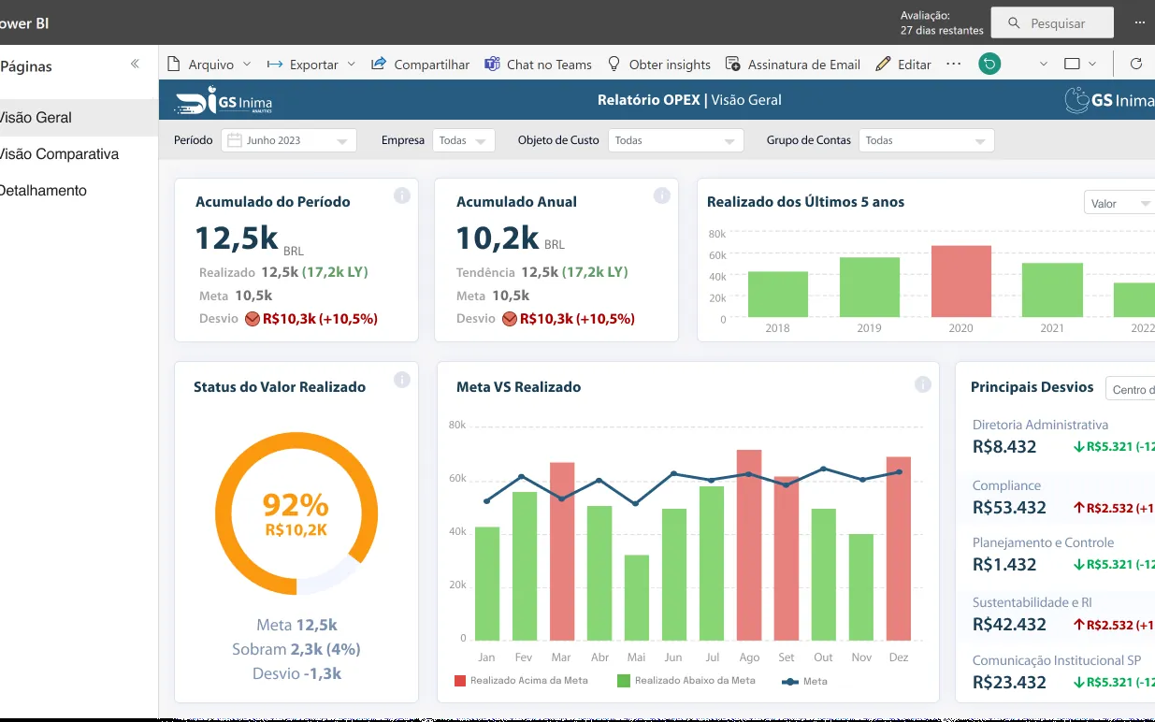The image size is (1155, 722).
Task: Select the red 2020 bar in yearly chart
Action: click(960, 282)
